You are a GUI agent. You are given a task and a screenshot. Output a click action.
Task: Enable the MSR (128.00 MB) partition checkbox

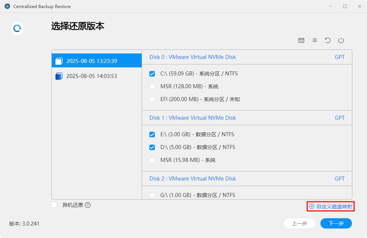(152, 86)
